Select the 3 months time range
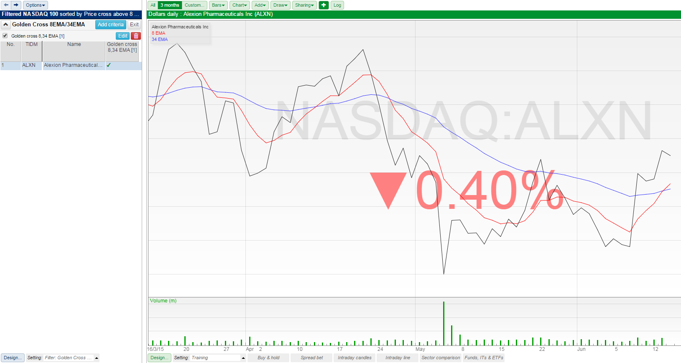681x363 pixels. coord(170,5)
